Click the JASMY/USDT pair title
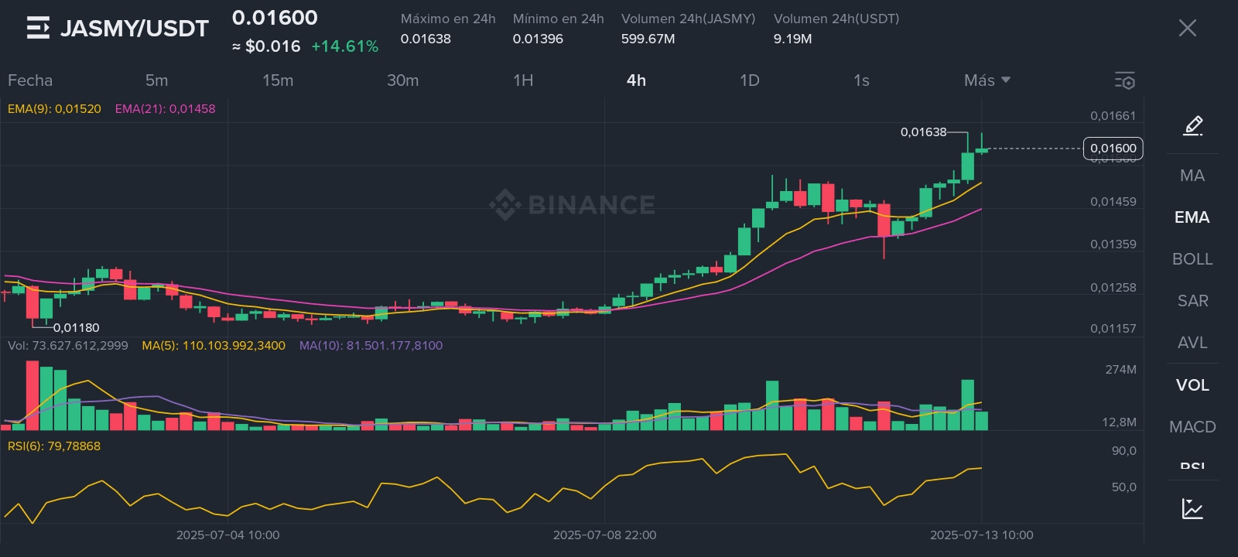The width and height of the screenshot is (1238, 557). [135, 29]
